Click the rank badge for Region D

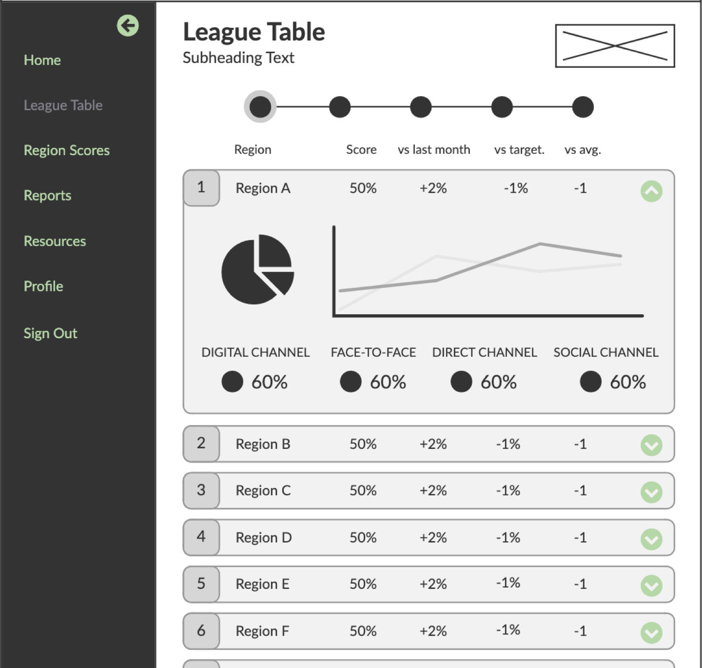[x=201, y=537]
